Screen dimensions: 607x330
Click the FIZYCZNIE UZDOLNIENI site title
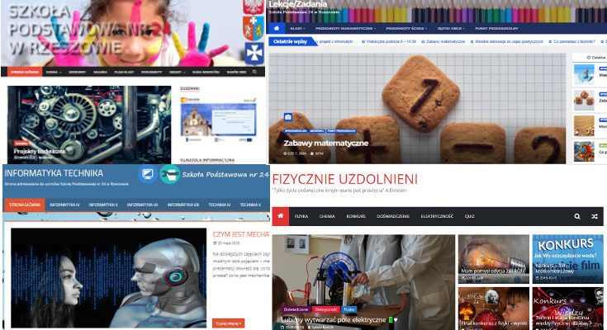(x=345, y=179)
